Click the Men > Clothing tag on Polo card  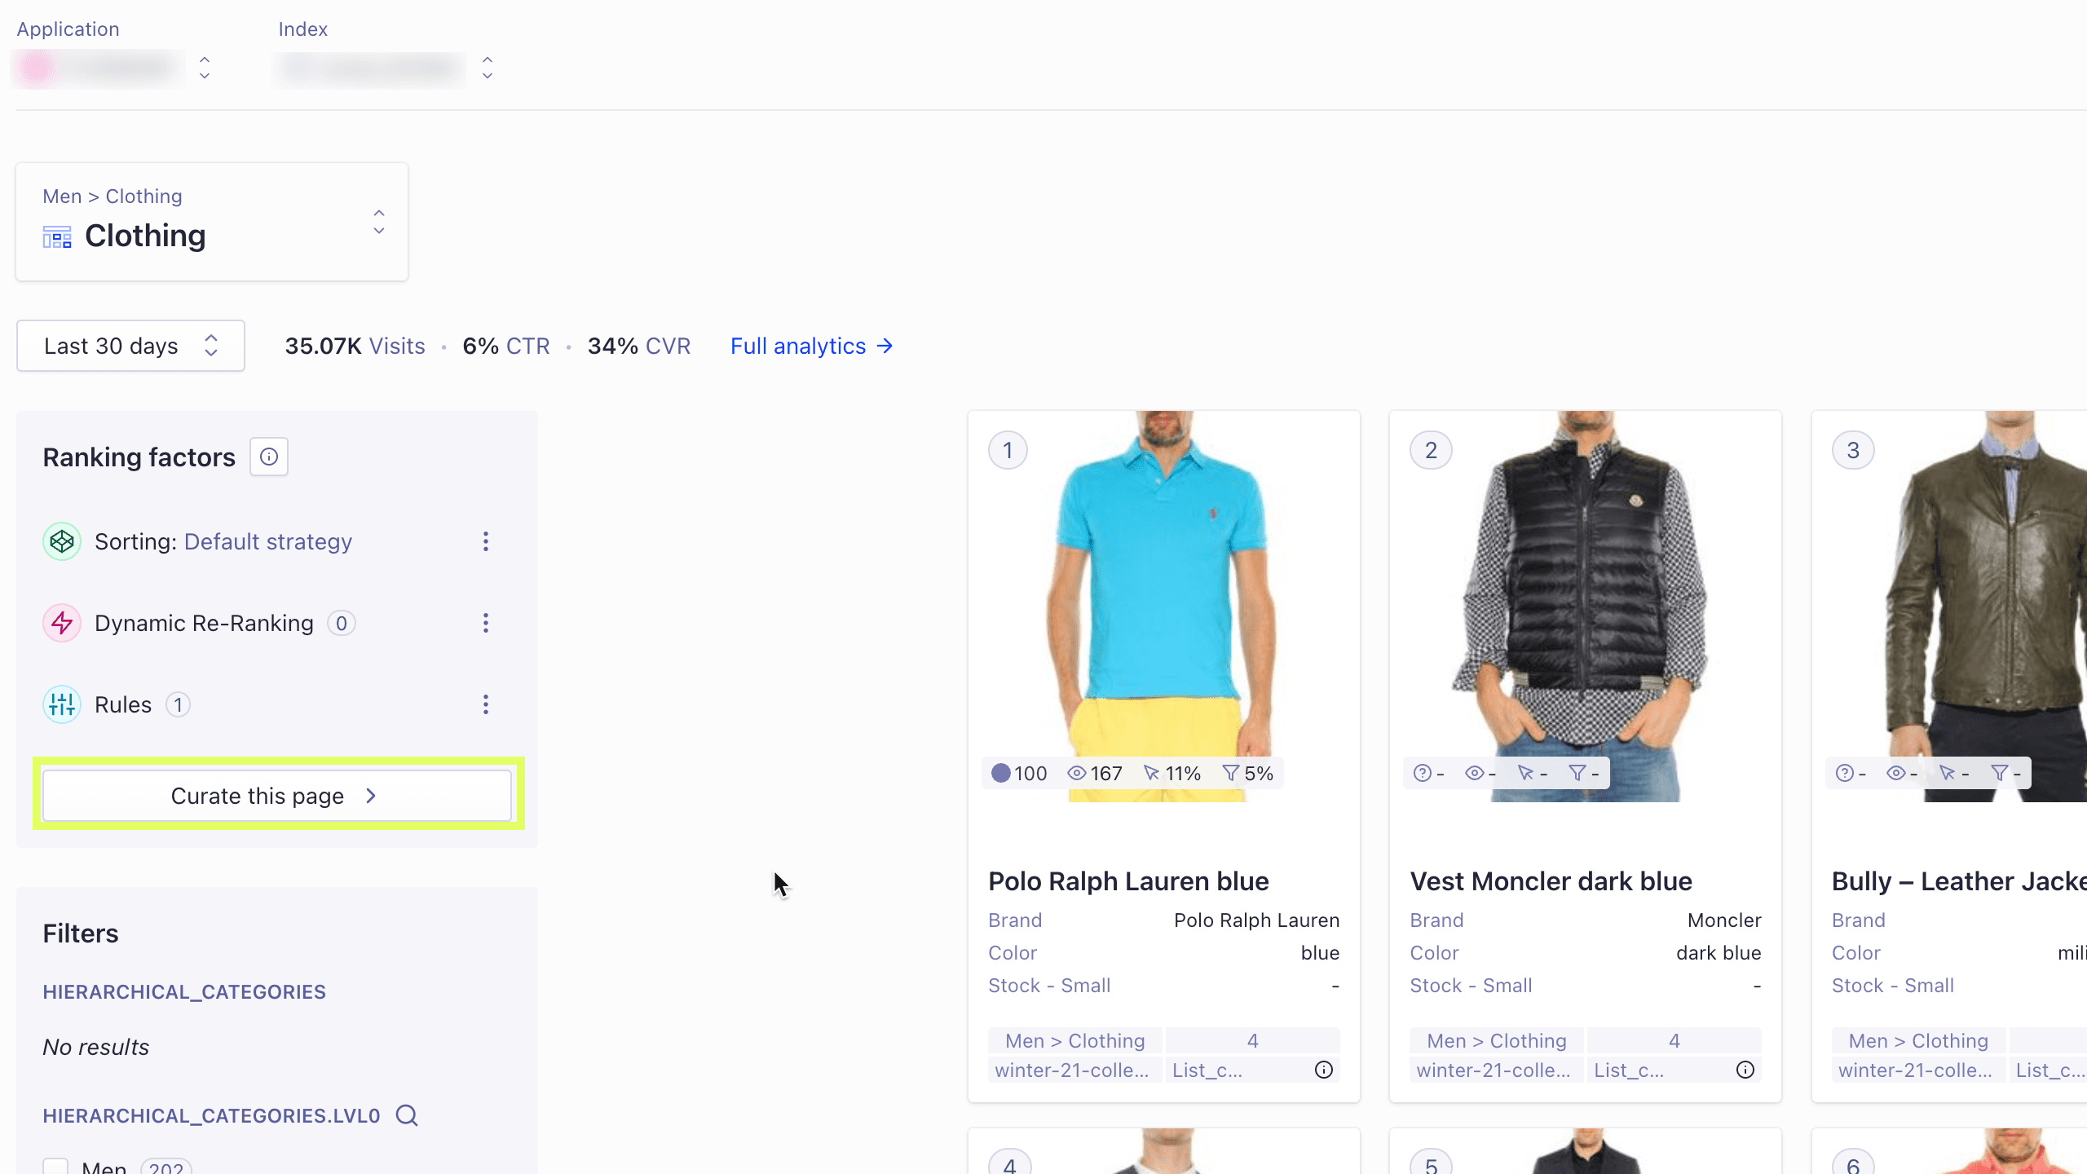click(1075, 1041)
